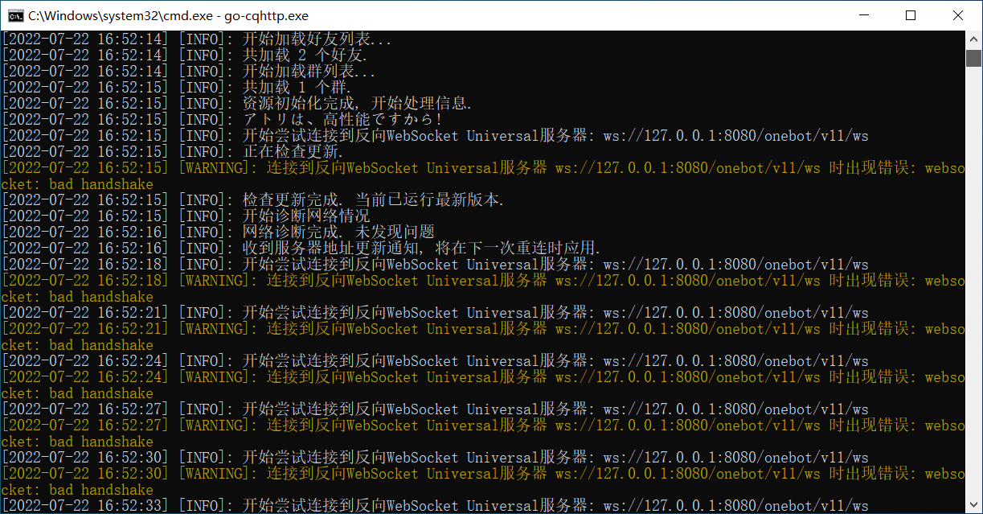Click the '正在检查更新' log line
Image resolution: width=983 pixels, height=514 pixels.
coord(293,152)
